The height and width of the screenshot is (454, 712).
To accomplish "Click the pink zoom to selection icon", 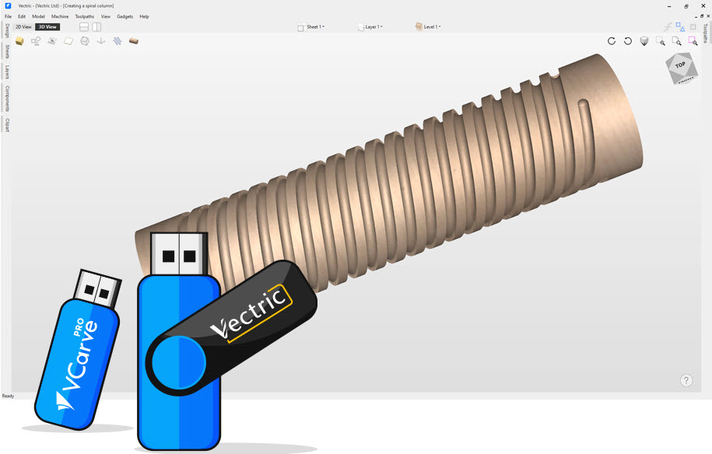I will pos(693,41).
